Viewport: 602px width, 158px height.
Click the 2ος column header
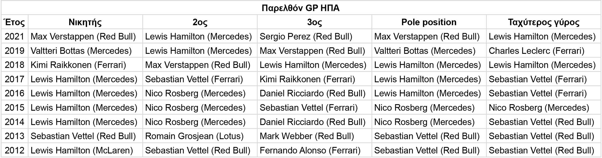point(200,22)
